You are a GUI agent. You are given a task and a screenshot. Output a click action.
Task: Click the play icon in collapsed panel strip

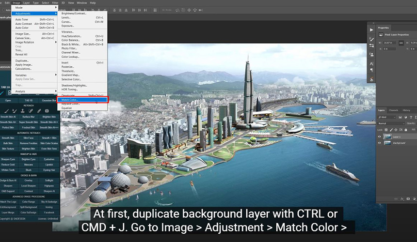pos(371,30)
